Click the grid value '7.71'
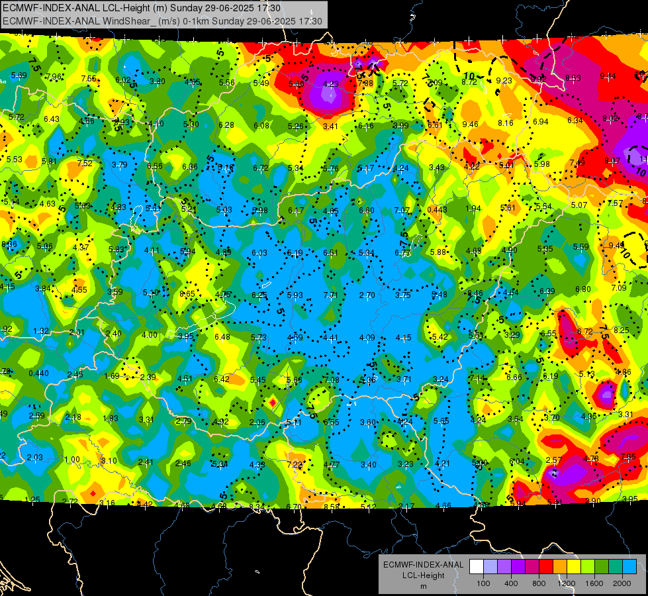This screenshot has height=596, width=648. (330, 295)
